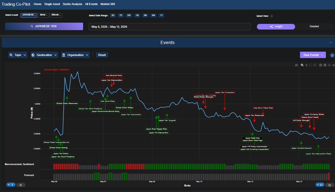Click the chart Zoom In icon

pos(320,65)
